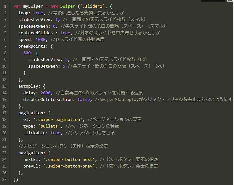Click the '.swiper-button-next' string
The height and width of the screenshot is (185, 234).
pyautogui.click(x=69, y=159)
